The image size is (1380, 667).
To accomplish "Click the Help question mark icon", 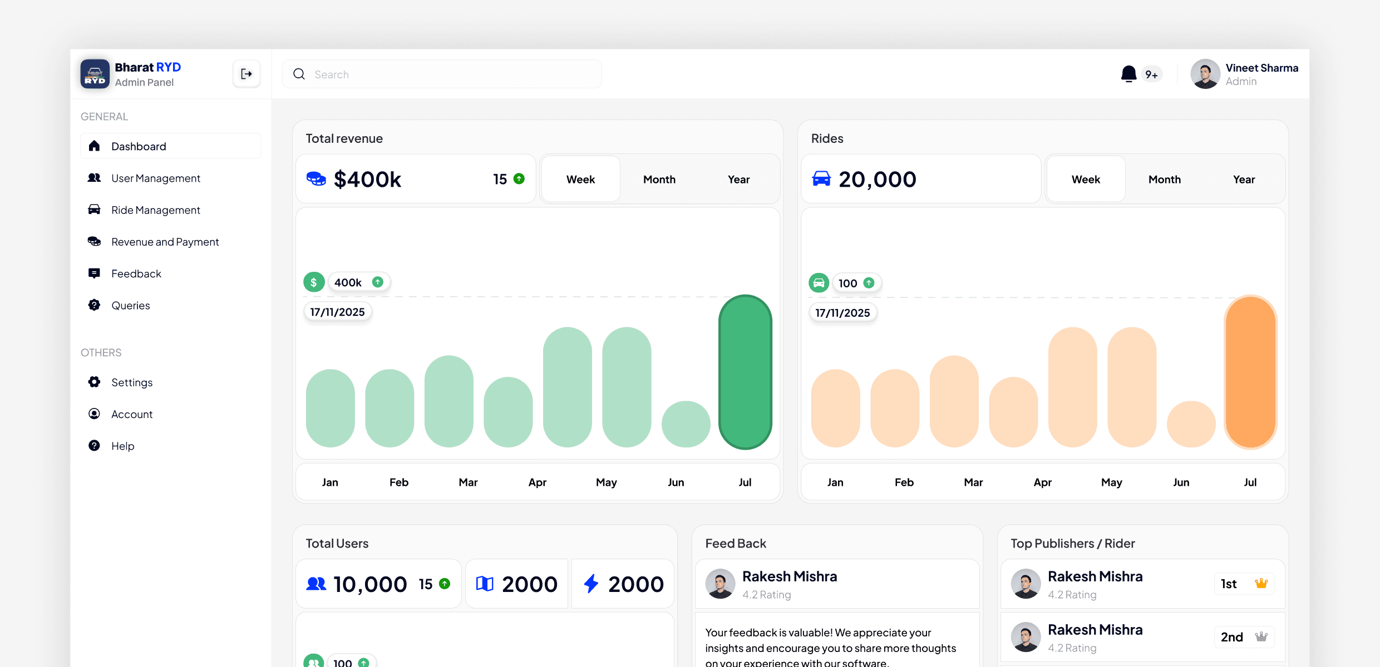I will coord(94,445).
